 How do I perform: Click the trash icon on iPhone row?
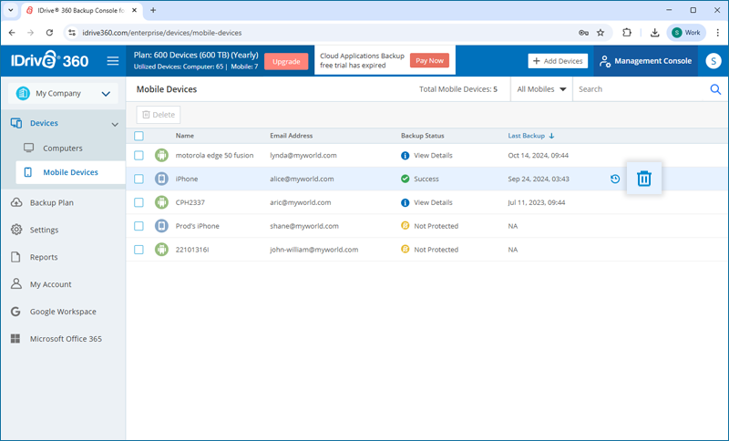pos(643,179)
